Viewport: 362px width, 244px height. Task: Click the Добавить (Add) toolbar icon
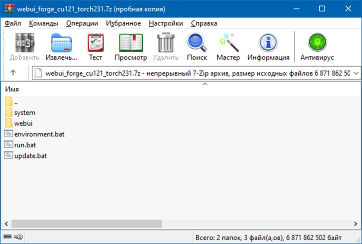point(25,43)
